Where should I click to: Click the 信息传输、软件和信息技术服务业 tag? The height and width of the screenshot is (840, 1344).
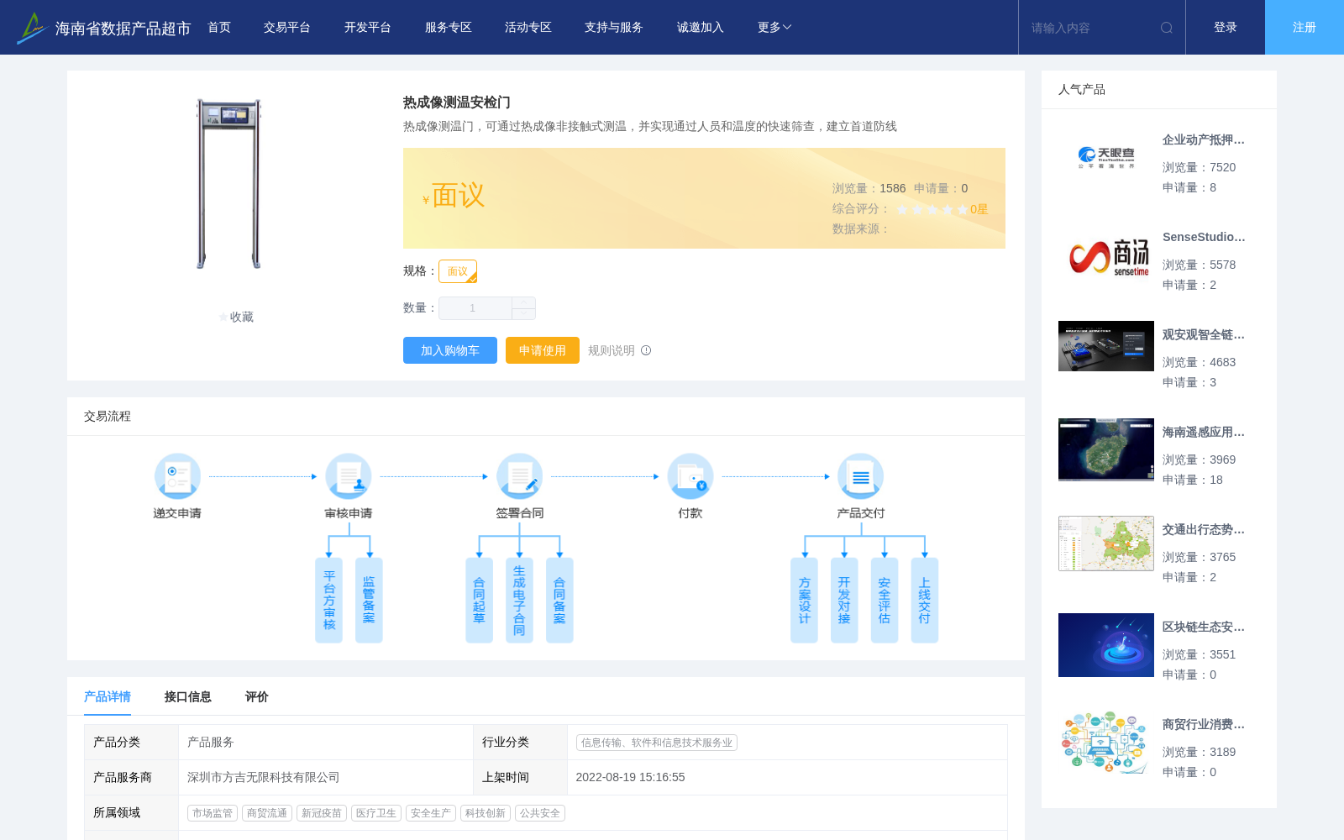pos(657,743)
